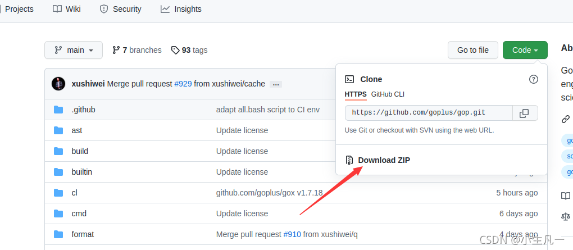
Task: Click the cl folder icon
Action: tap(58, 193)
